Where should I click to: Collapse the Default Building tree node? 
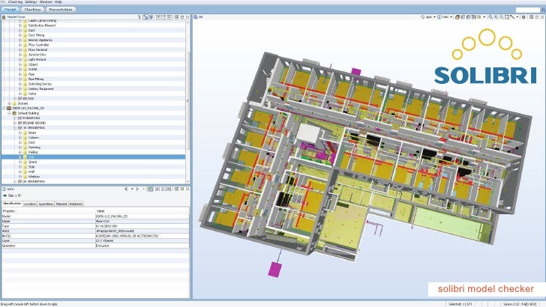coord(10,113)
